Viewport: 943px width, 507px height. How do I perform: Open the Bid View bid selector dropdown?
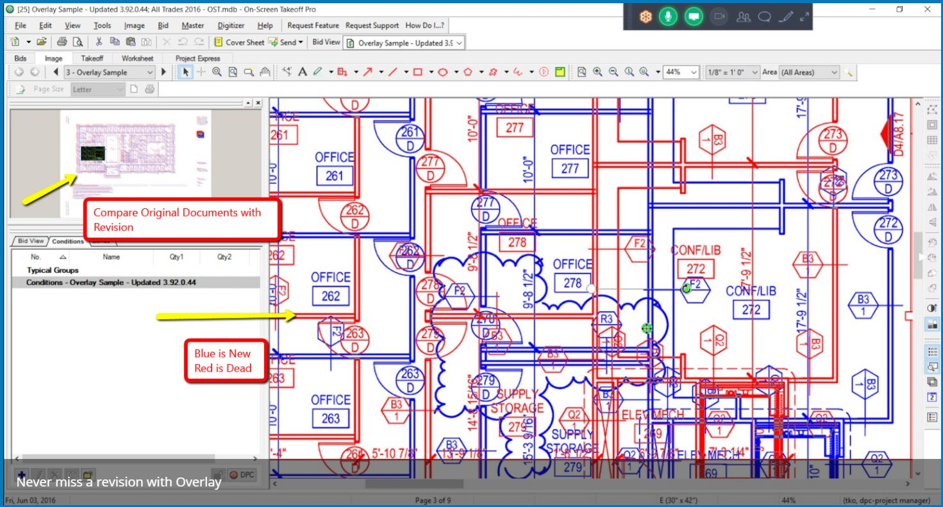pyautogui.click(x=404, y=43)
